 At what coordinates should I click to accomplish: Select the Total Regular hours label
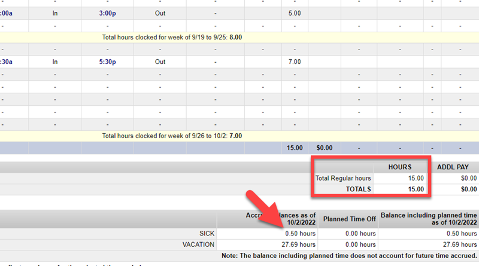(344, 178)
